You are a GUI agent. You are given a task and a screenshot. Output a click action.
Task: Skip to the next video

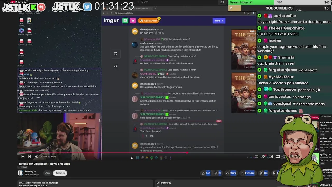[29, 156]
